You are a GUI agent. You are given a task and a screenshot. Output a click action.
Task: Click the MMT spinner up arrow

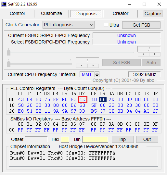click(97, 73)
